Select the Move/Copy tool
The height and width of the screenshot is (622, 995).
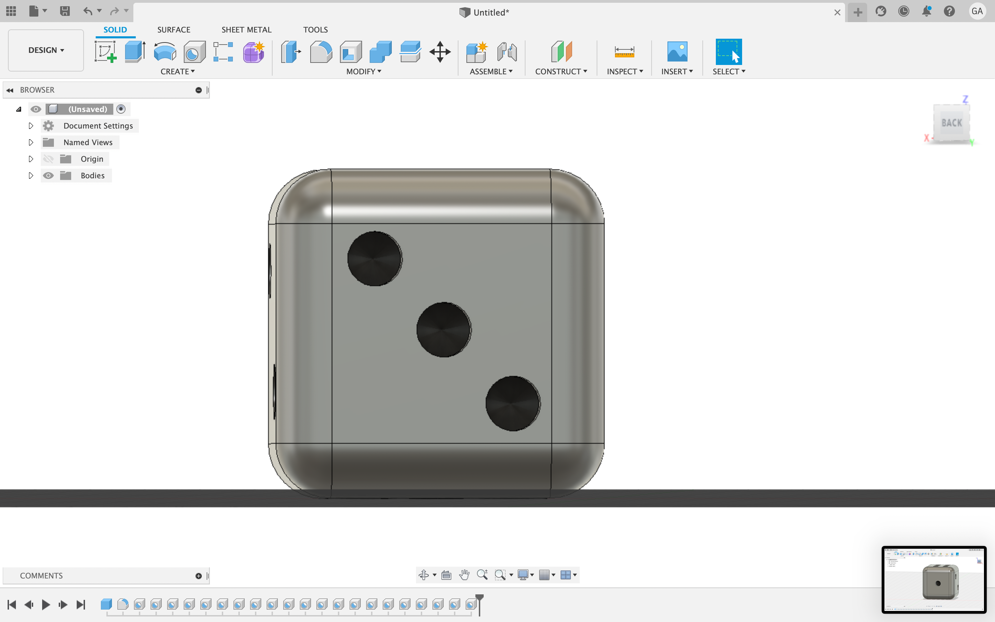tap(439, 51)
